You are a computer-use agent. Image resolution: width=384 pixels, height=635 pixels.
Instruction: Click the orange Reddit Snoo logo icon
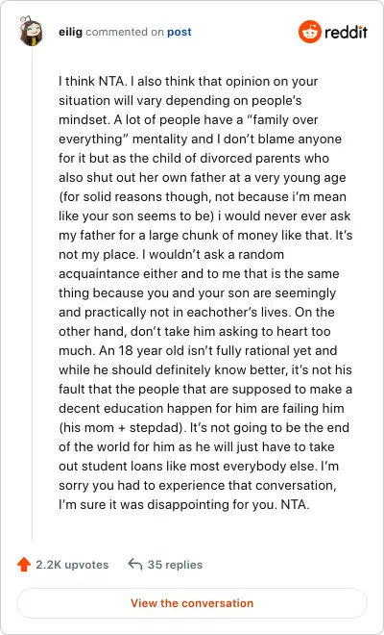pos(310,32)
